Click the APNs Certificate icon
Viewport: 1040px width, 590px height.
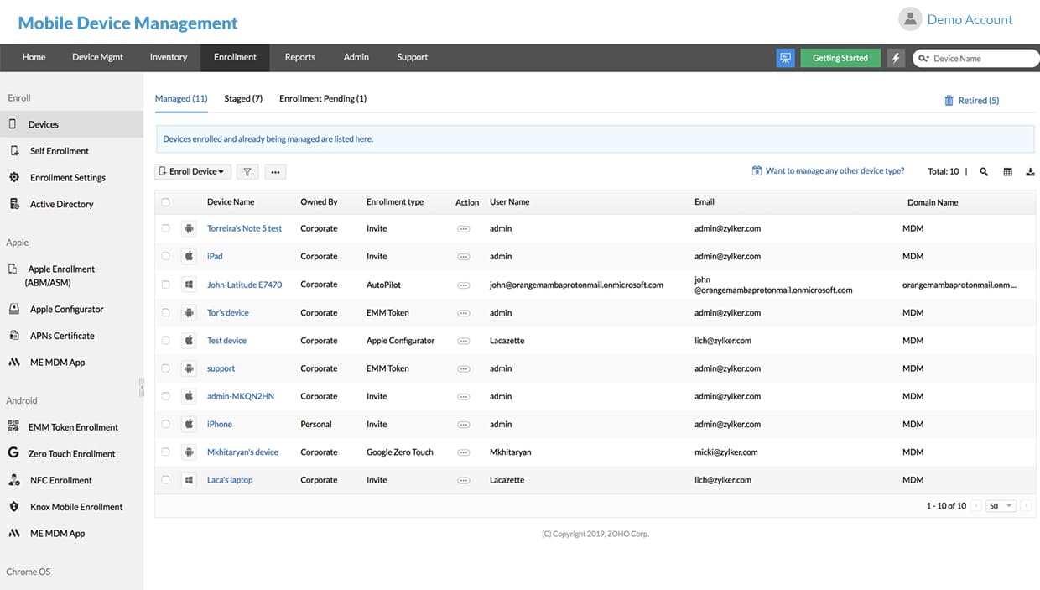point(13,336)
